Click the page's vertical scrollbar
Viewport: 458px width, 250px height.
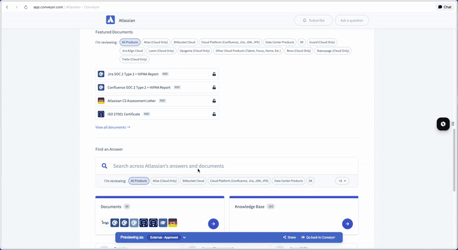[x=454, y=160]
